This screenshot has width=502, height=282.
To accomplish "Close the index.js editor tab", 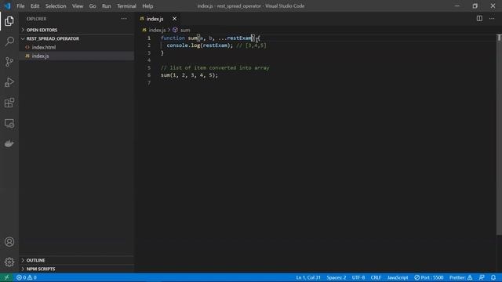I will (174, 19).
